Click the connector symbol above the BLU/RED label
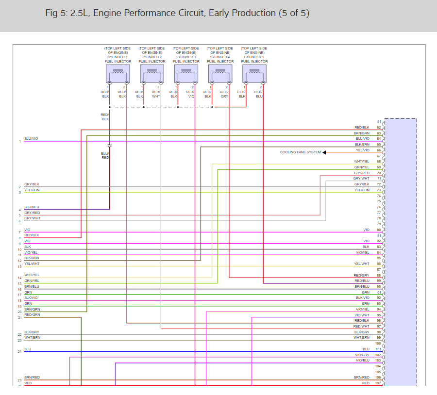Screen dimensions: 437x395 tap(109, 145)
